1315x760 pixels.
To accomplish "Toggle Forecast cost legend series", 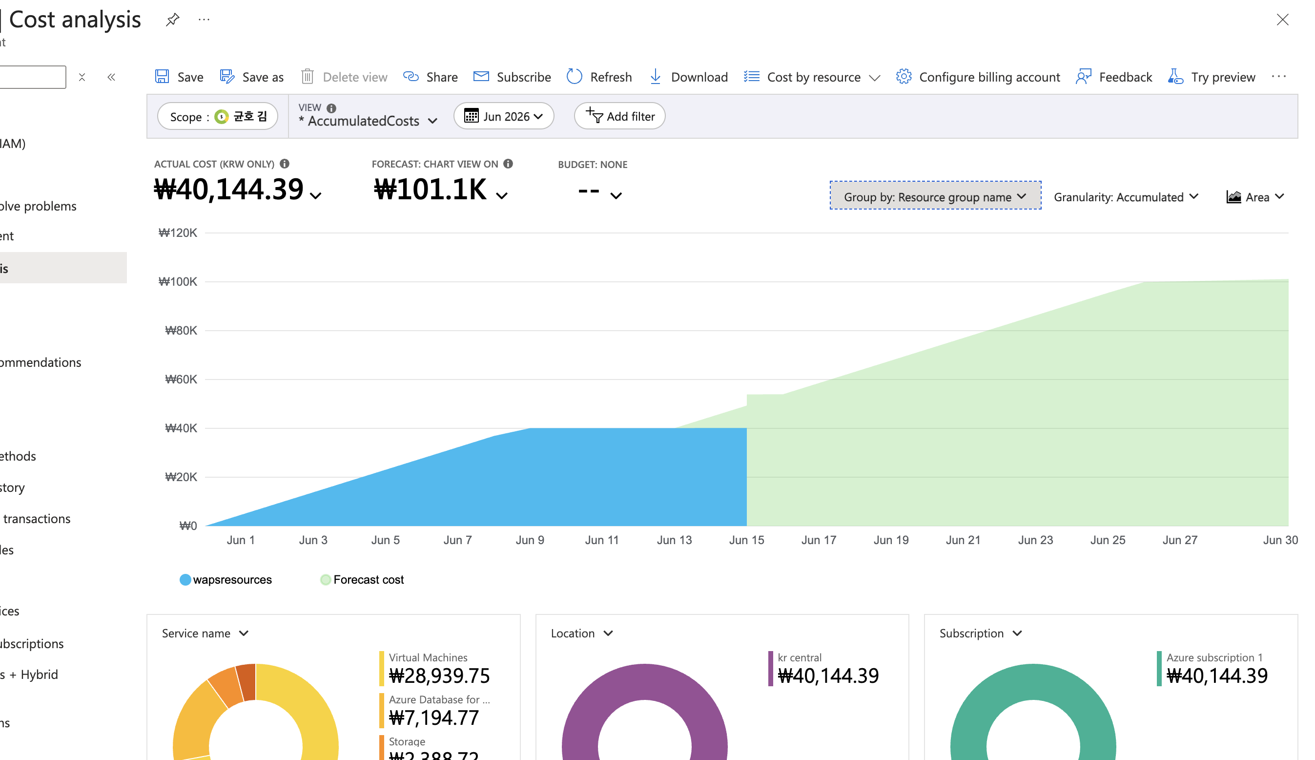I will [x=362, y=579].
